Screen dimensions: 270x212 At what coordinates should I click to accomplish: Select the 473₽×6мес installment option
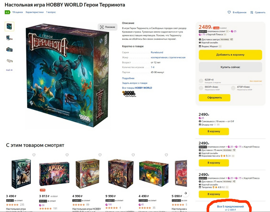click(x=233, y=88)
